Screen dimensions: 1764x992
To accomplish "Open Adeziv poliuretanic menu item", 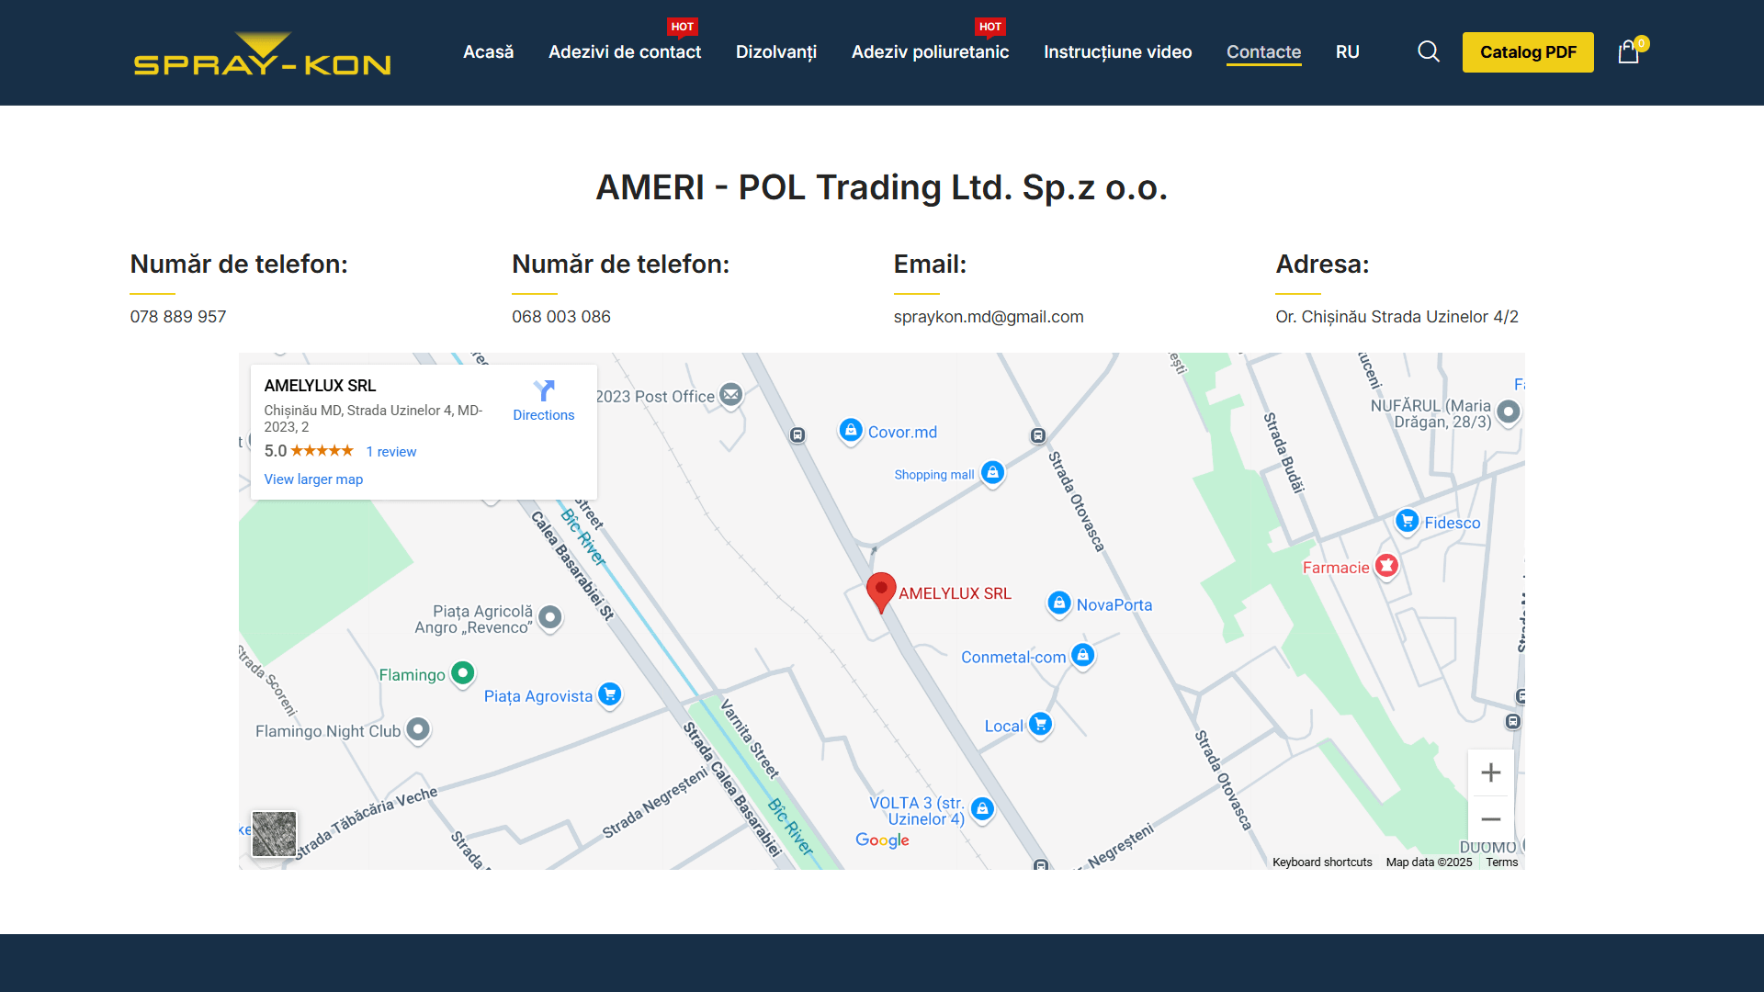I will 930,52.
